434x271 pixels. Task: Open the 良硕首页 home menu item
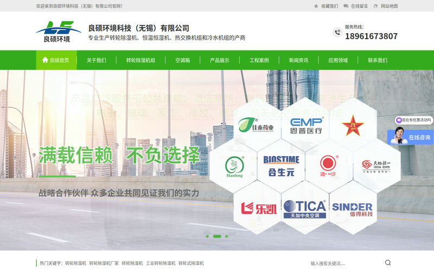pyautogui.click(x=56, y=60)
